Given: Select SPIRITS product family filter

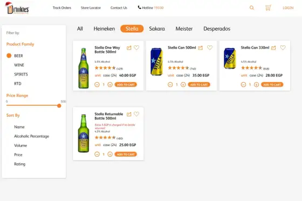Looking at the screenshot, I should point(21,74).
